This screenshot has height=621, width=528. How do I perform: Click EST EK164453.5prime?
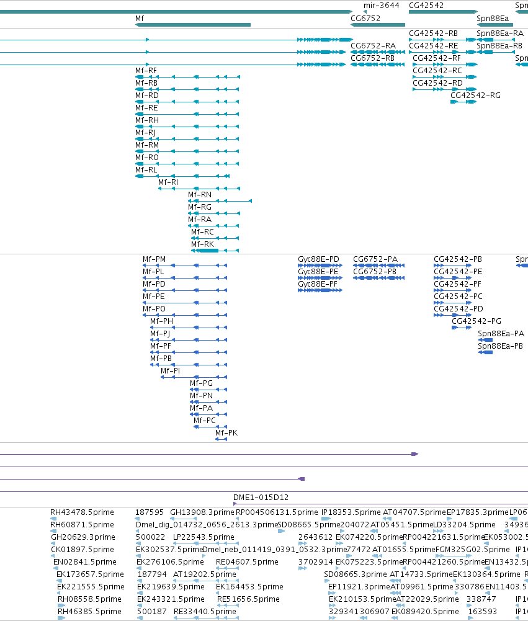[249, 587]
